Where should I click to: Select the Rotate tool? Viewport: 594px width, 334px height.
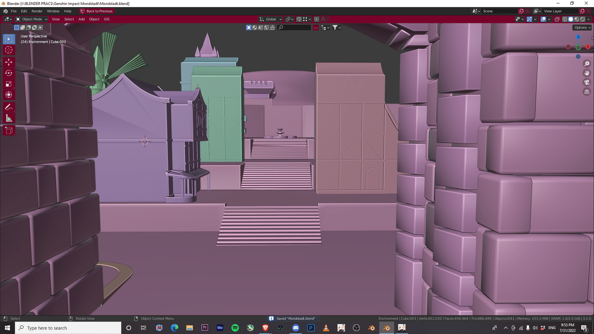[9, 73]
